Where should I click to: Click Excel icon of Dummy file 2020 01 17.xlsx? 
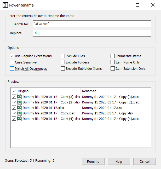pos(19,108)
